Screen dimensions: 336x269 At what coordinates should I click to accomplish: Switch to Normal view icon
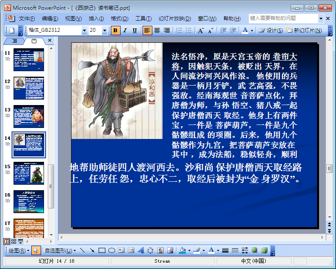(7, 241)
